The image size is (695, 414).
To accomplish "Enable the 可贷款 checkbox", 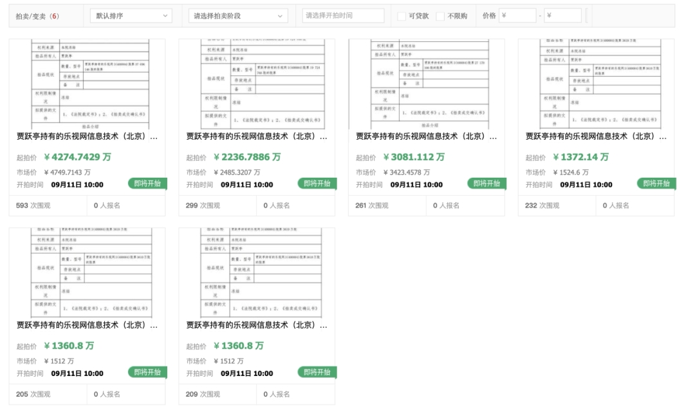I will (x=402, y=16).
